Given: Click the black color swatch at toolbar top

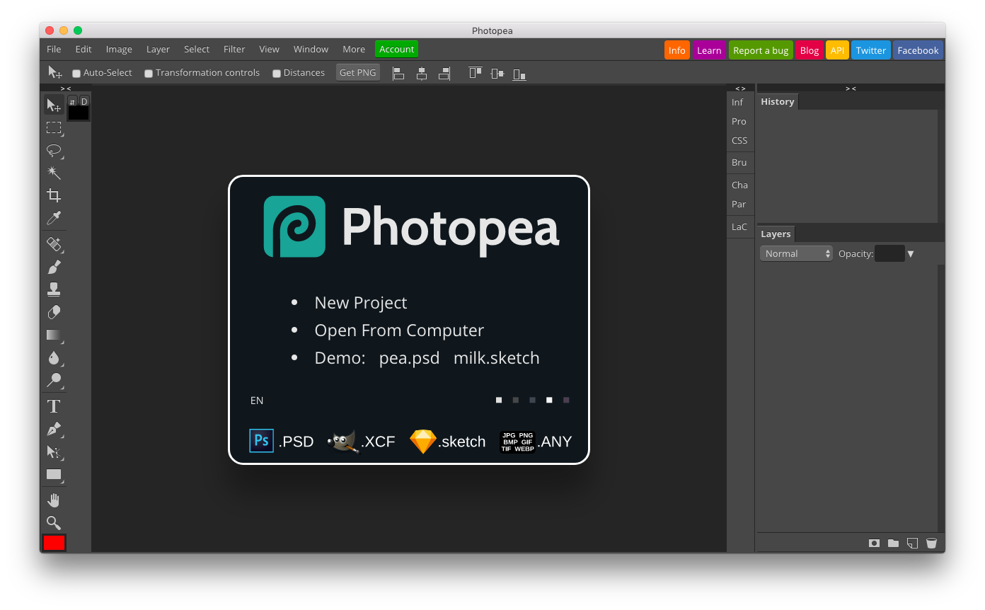Looking at the screenshot, I should pyautogui.click(x=79, y=113).
